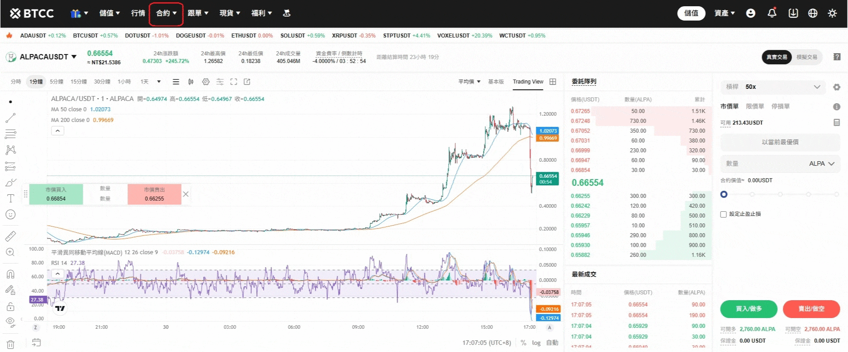Expand the 福利 rewards menu
This screenshot has width=848, height=352.
point(262,13)
